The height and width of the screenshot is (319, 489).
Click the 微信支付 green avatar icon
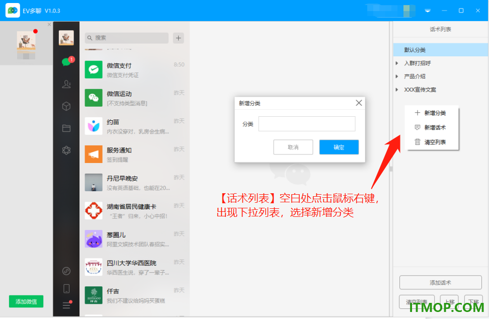tap(94, 69)
